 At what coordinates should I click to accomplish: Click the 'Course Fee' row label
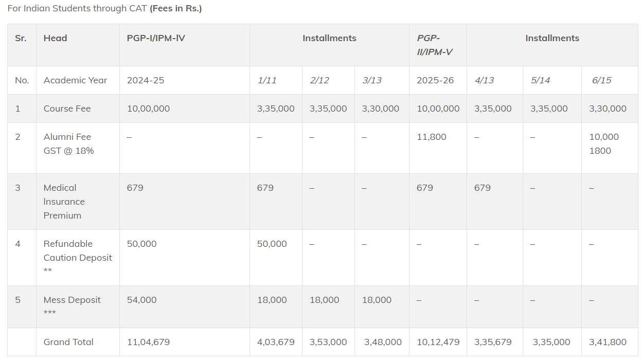(x=67, y=109)
